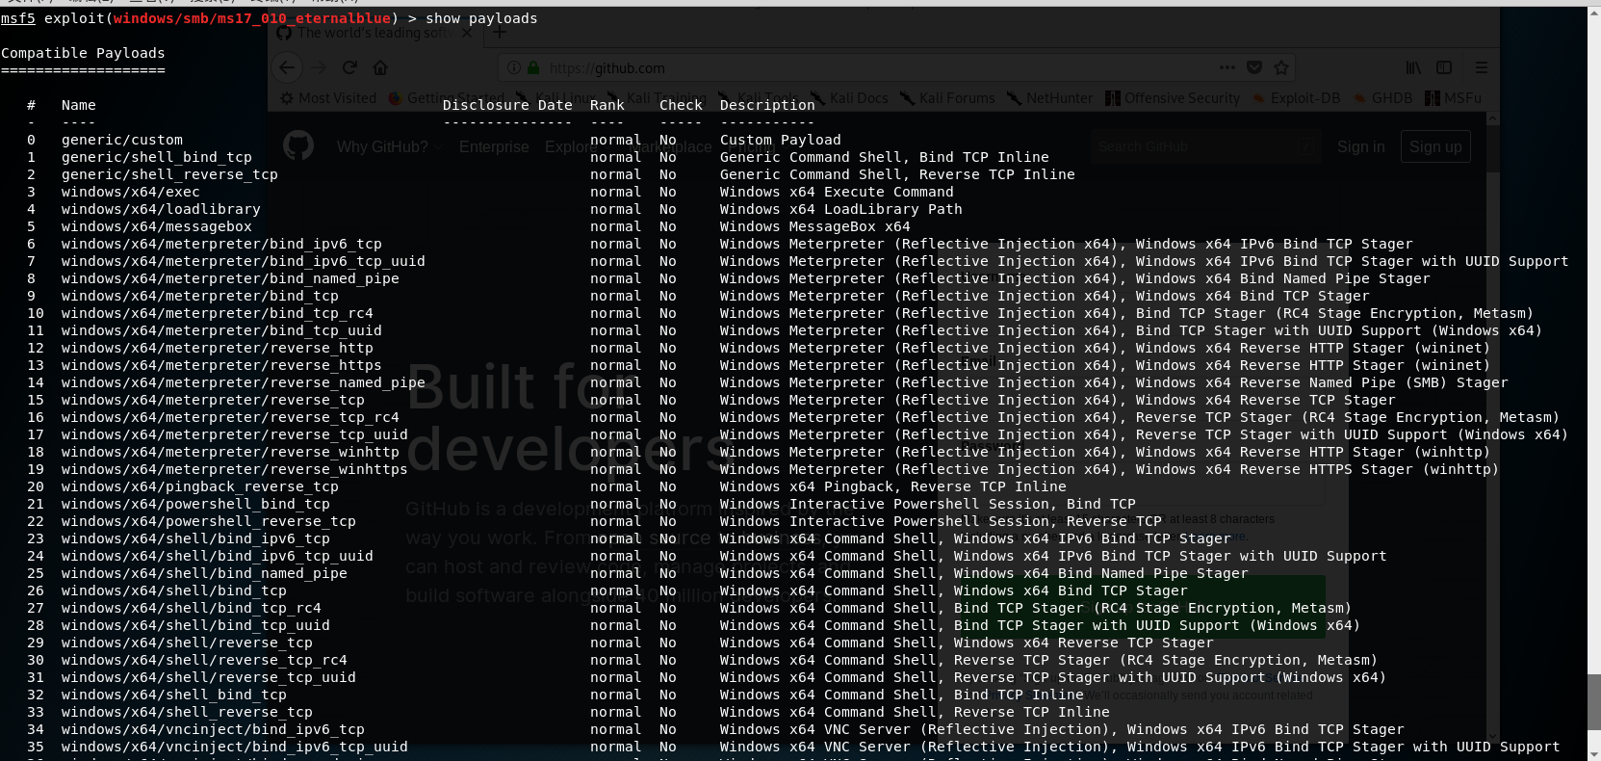Open the page actions three-dots menu

point(1227,67)
